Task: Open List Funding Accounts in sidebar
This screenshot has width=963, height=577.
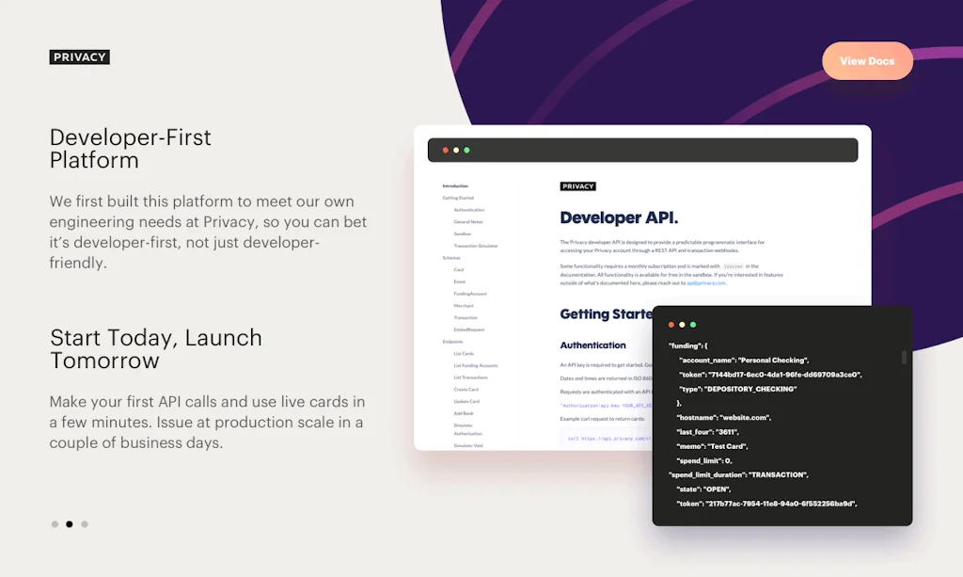Action: point(476,365)
